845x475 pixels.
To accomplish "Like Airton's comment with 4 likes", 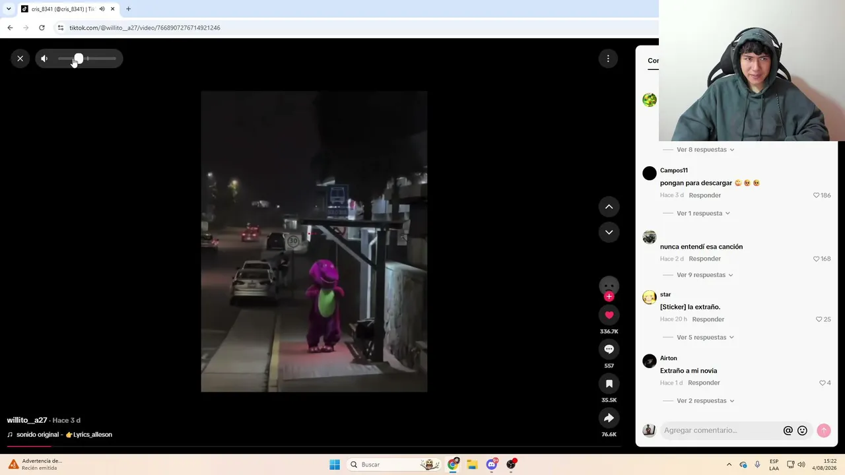I will pyautogui.click(x=823, y=383).
